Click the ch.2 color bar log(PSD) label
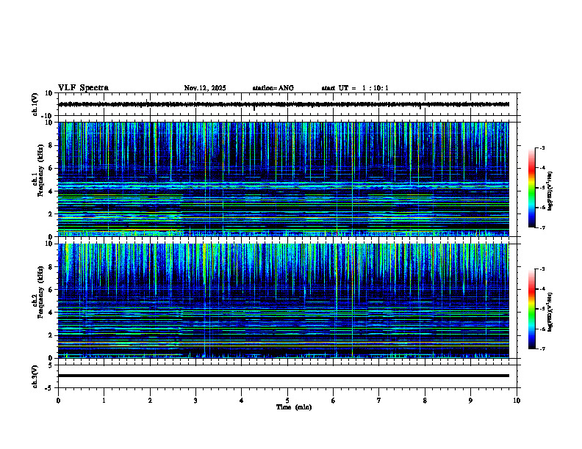 pos(550,312)
